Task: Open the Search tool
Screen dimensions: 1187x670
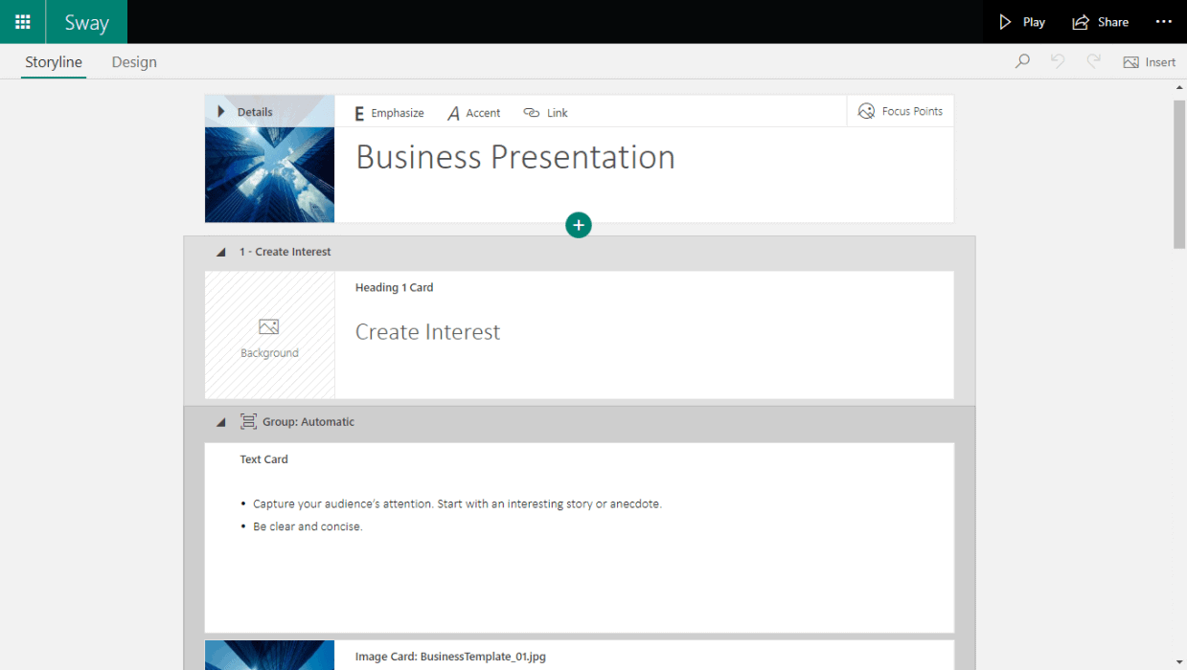Action: click(x=1021, y=60)
